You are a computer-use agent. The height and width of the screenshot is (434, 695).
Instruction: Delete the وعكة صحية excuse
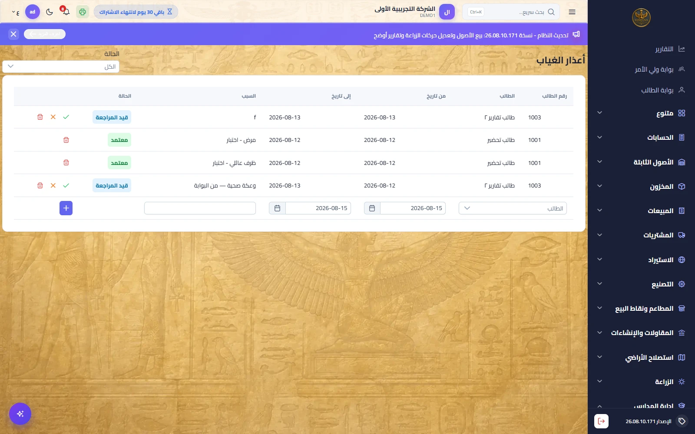[40, 185]
